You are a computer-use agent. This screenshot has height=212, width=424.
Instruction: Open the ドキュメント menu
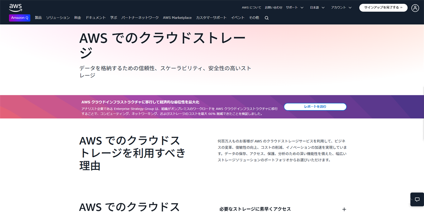[96, 18]
